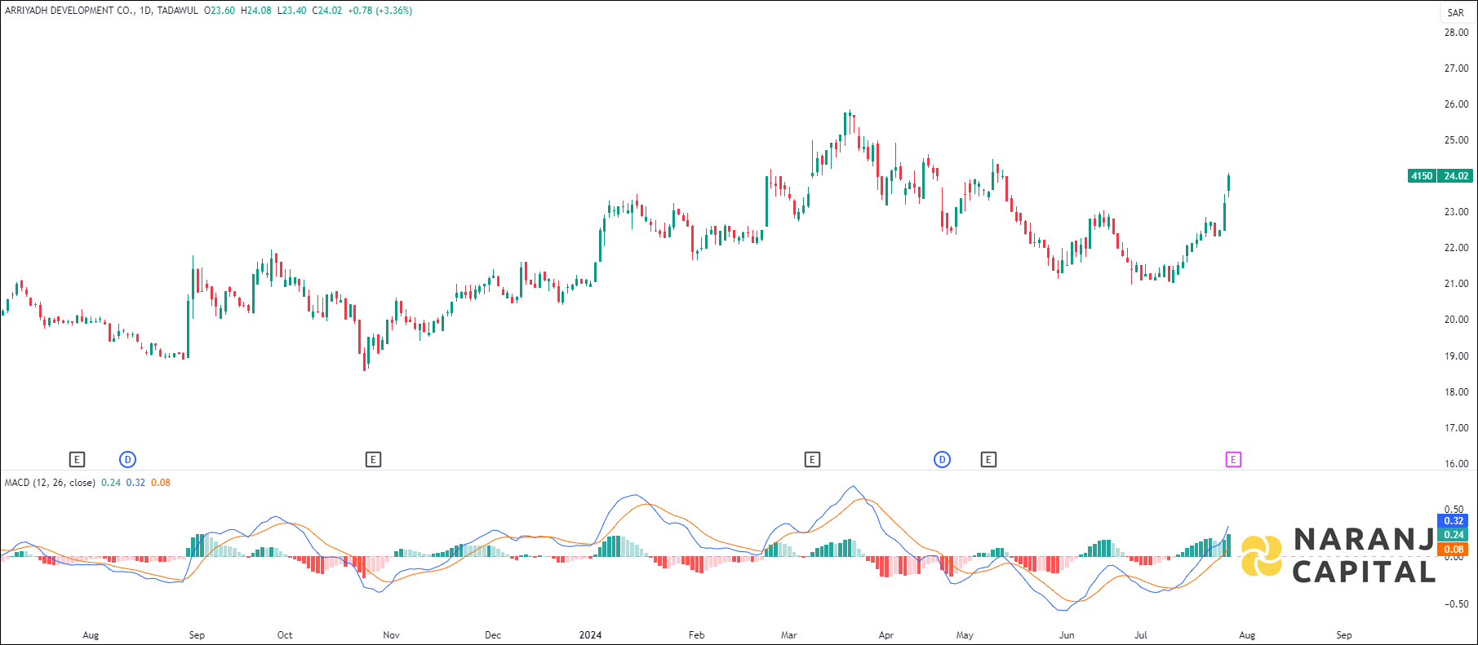Click the purple upcoming earnings E marker
Screen dimensions: 1478x645
pyautogui.click(x=1233, y=460)
